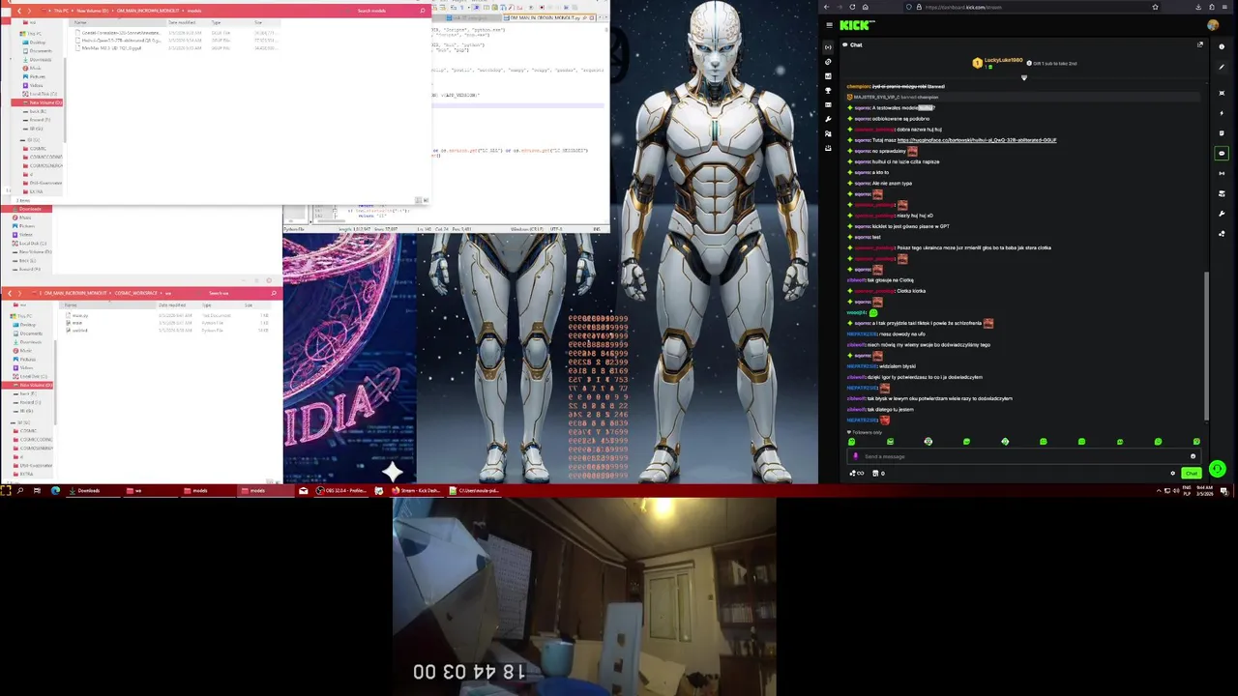Open chat settings gear icon
The height and width of the screenshot is (696, 1238).
click(1173, 473)
